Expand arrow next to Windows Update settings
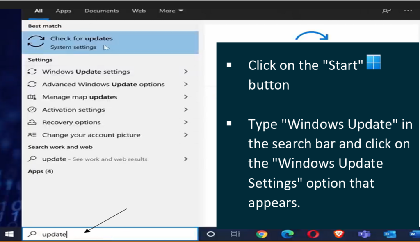This screenshot has width=420, height=242. [x=186, y=72]
